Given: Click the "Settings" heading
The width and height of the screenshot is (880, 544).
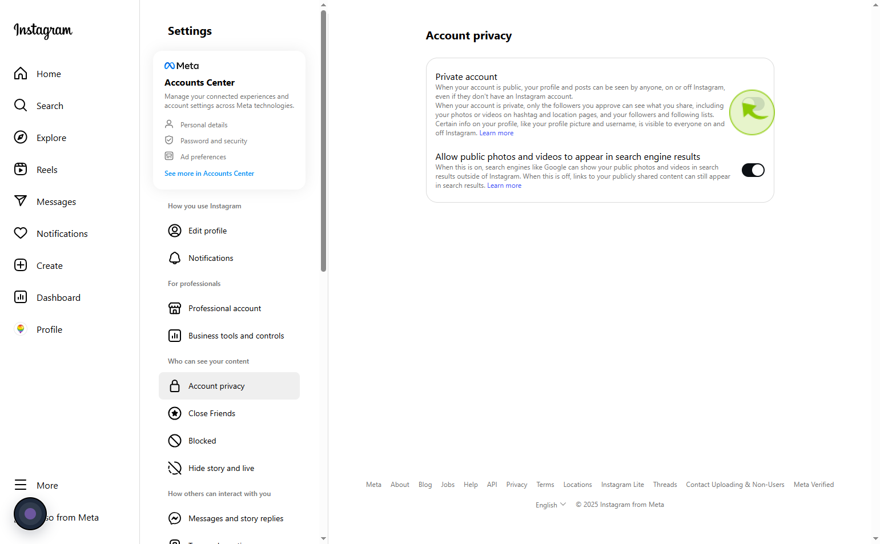Looking at the screenshot, I should 190,31.
